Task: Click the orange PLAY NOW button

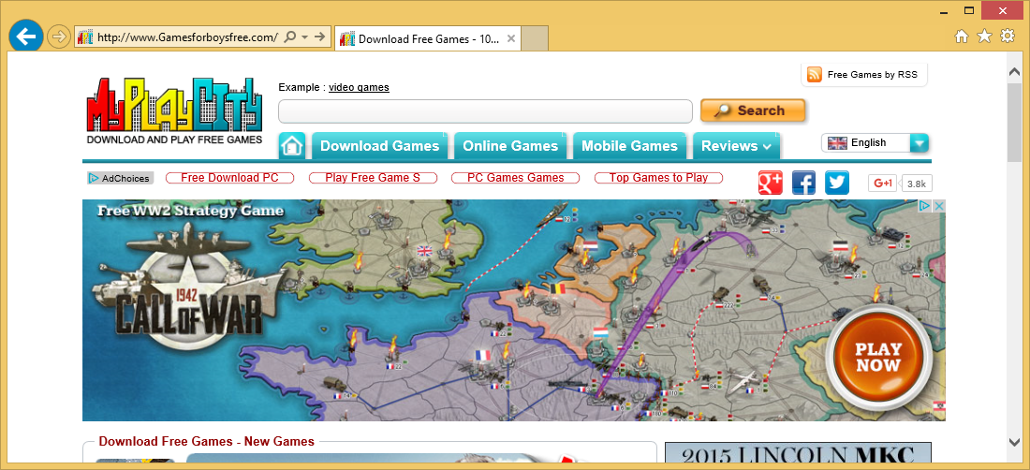Action: (x=878, y=357)
